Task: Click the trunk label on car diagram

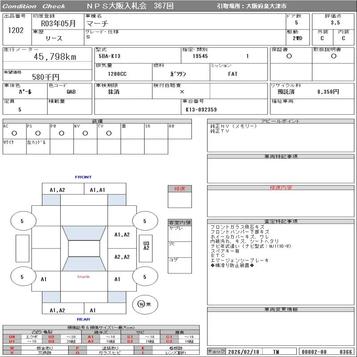Action: [x=83, y=277]
